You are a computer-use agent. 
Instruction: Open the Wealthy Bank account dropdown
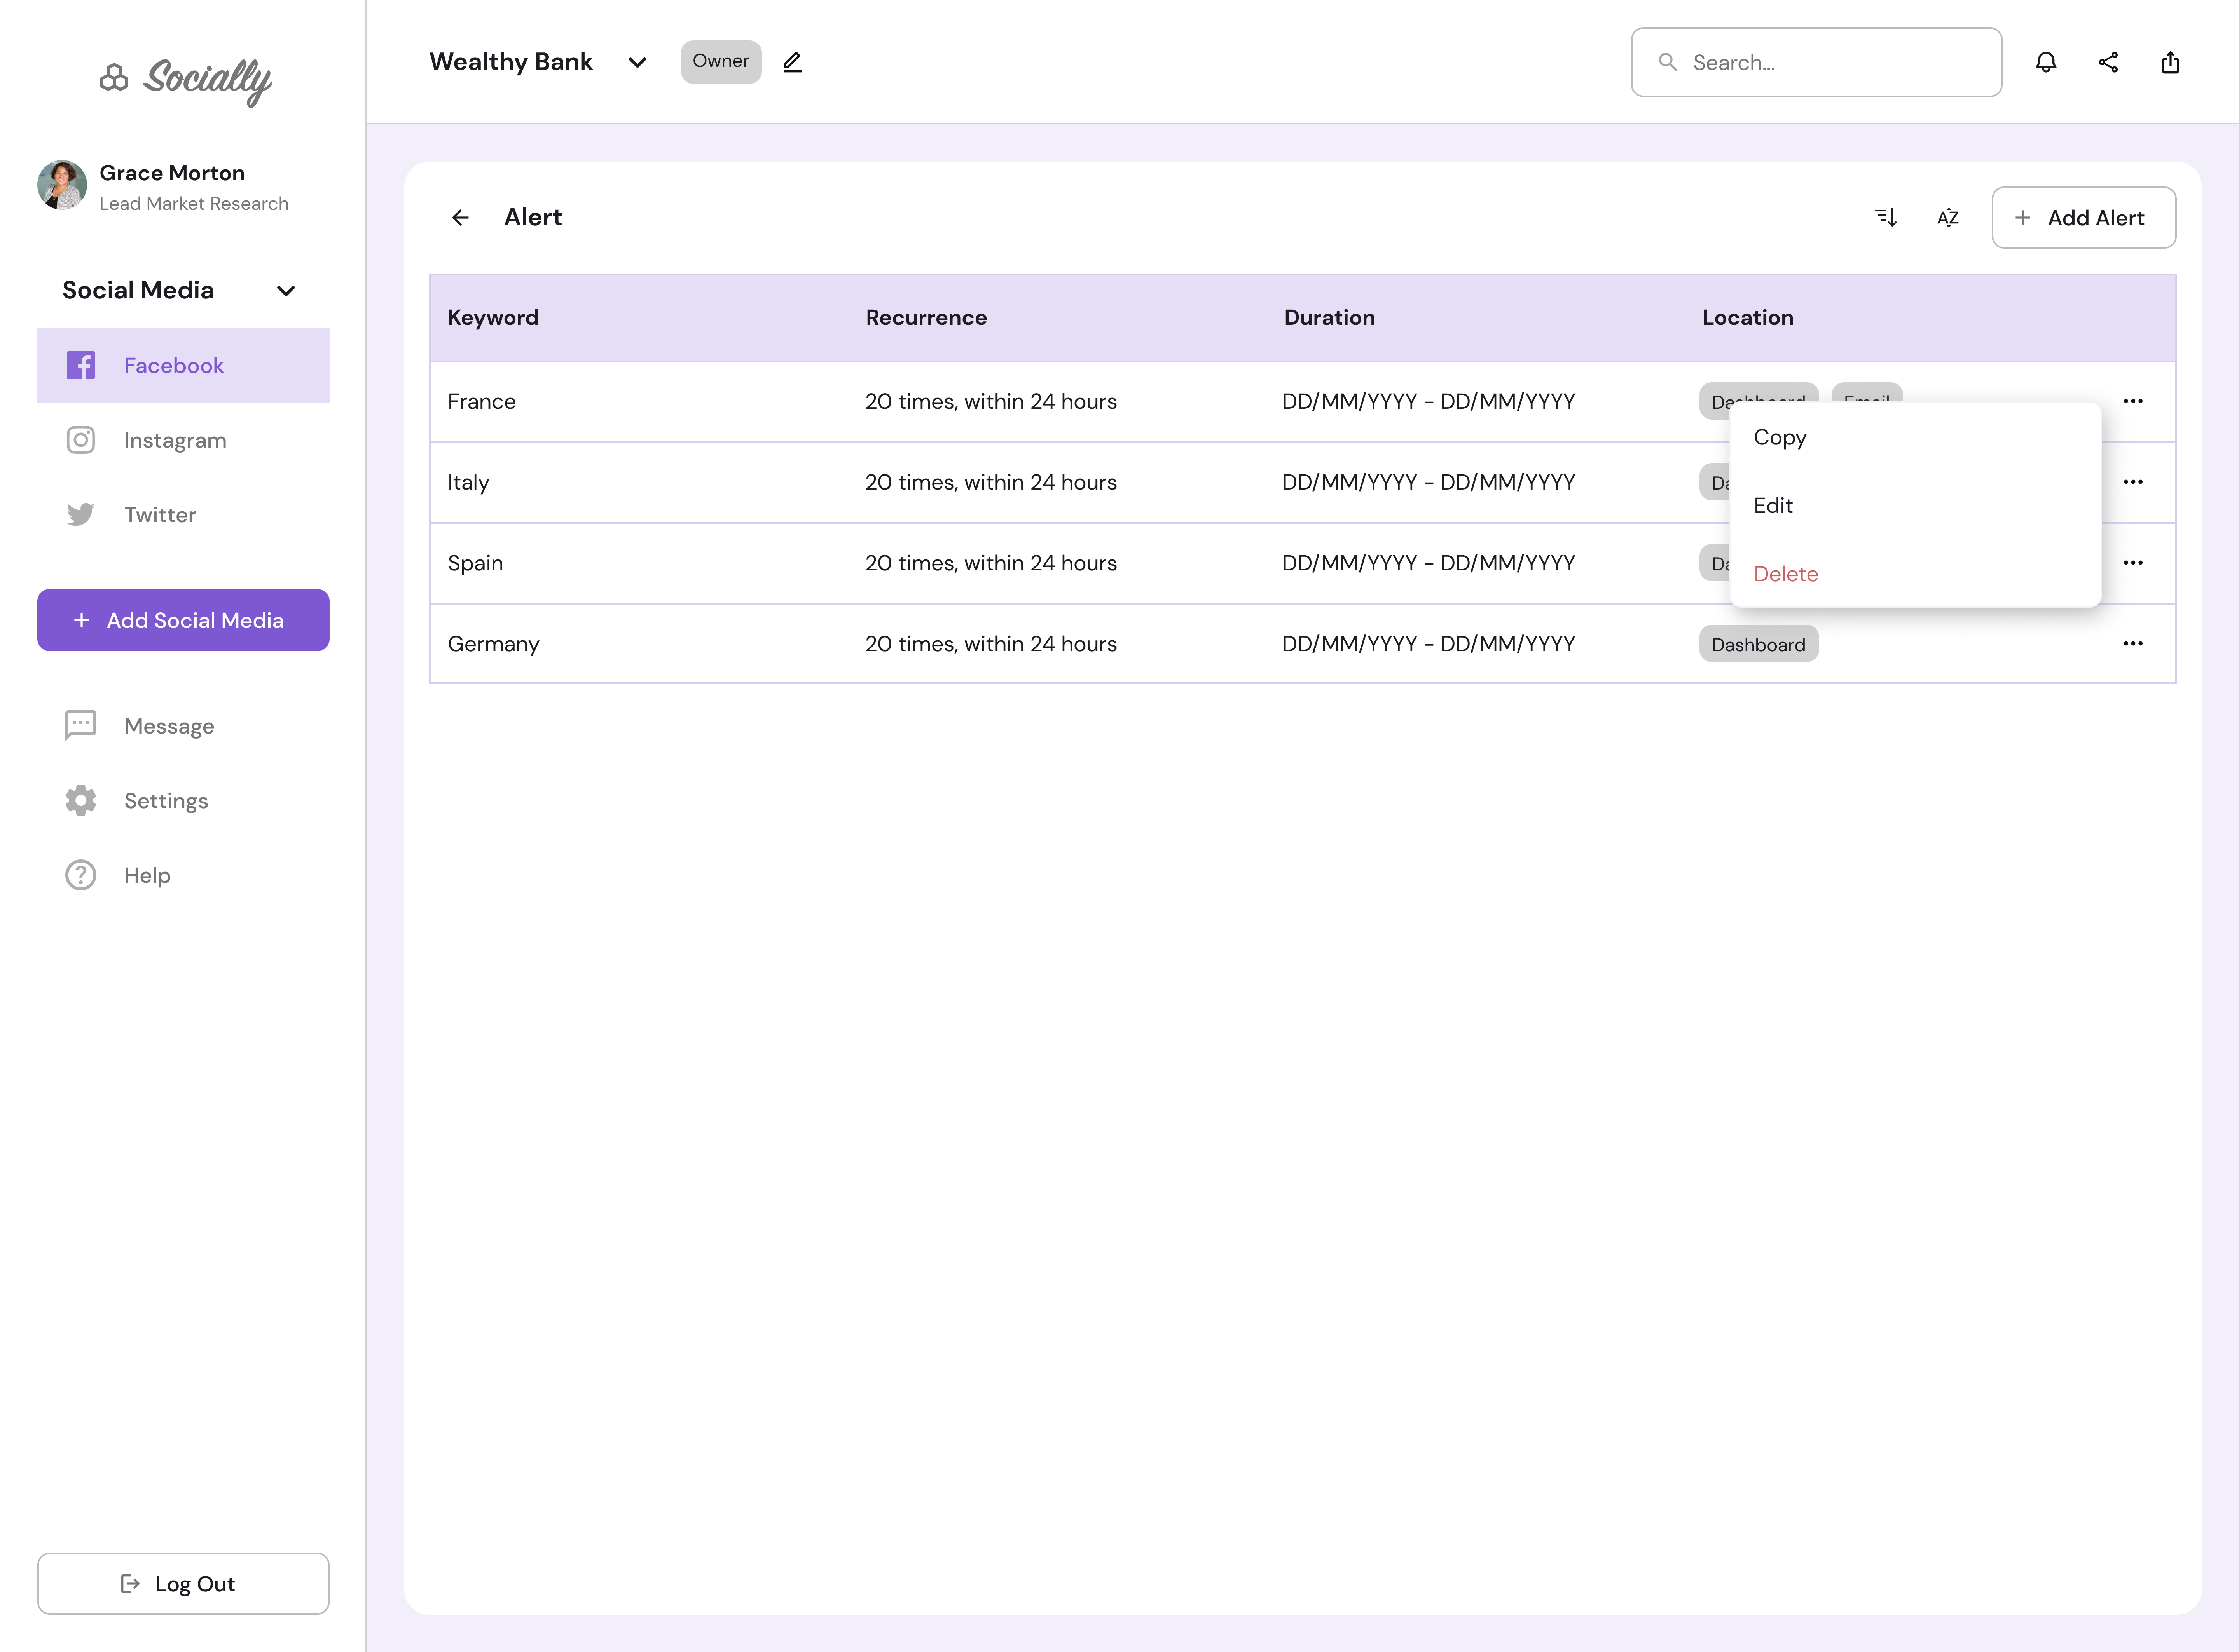point(637,62)
